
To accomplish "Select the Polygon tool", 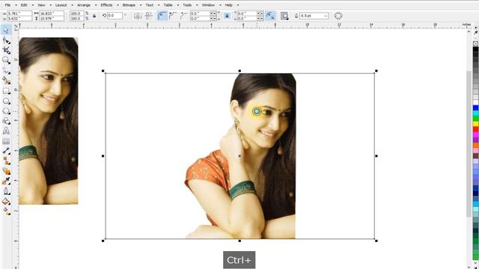I will 6,111.
